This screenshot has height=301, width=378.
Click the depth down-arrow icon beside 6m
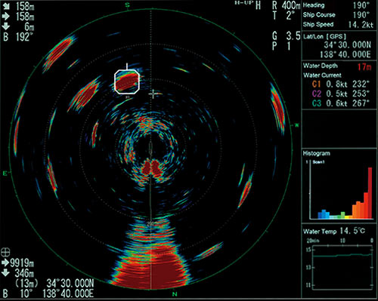click(x=6, y=26)
